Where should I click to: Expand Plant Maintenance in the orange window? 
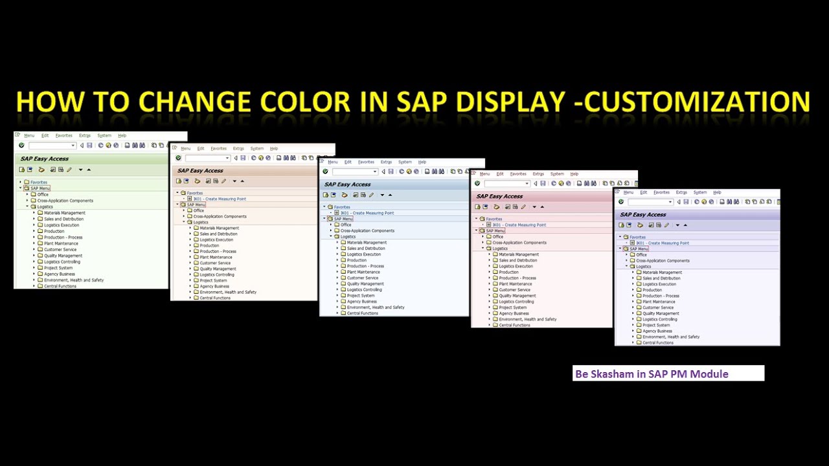[190, 257]
